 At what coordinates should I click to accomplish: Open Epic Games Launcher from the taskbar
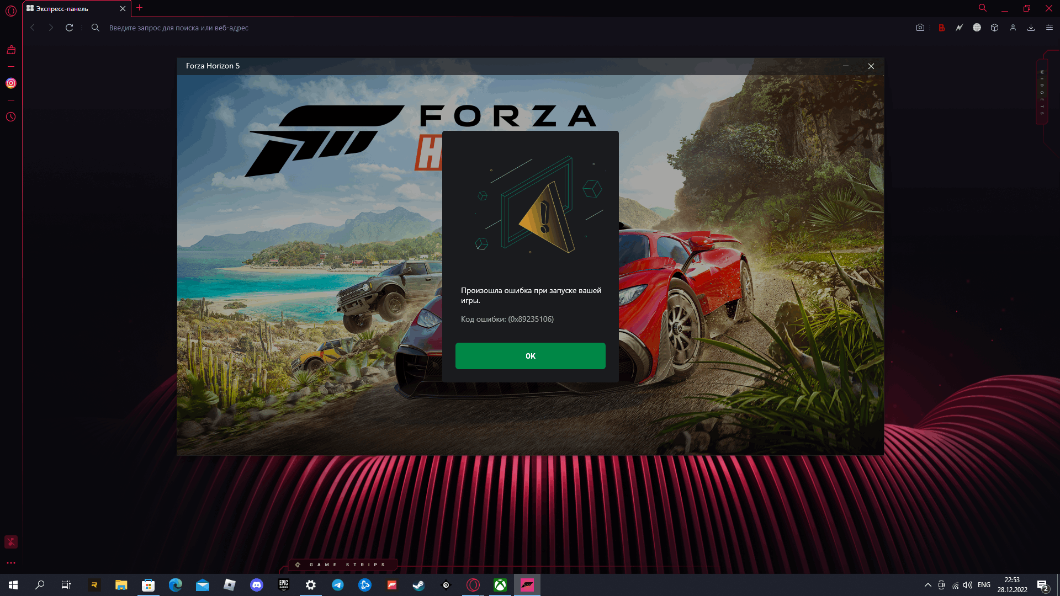tap(284, 585)
